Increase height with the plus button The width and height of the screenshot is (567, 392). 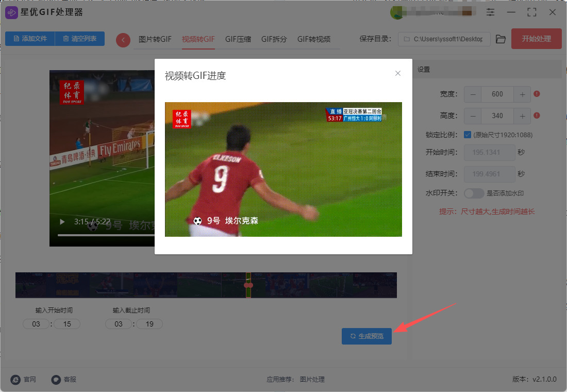(522, 116)
